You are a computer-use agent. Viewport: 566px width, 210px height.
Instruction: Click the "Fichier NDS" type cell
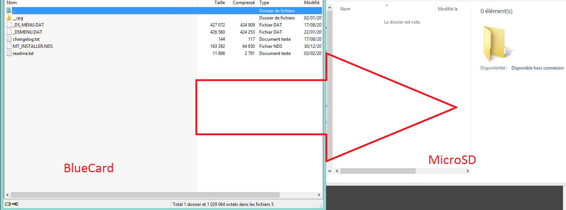tap(271, 46)
